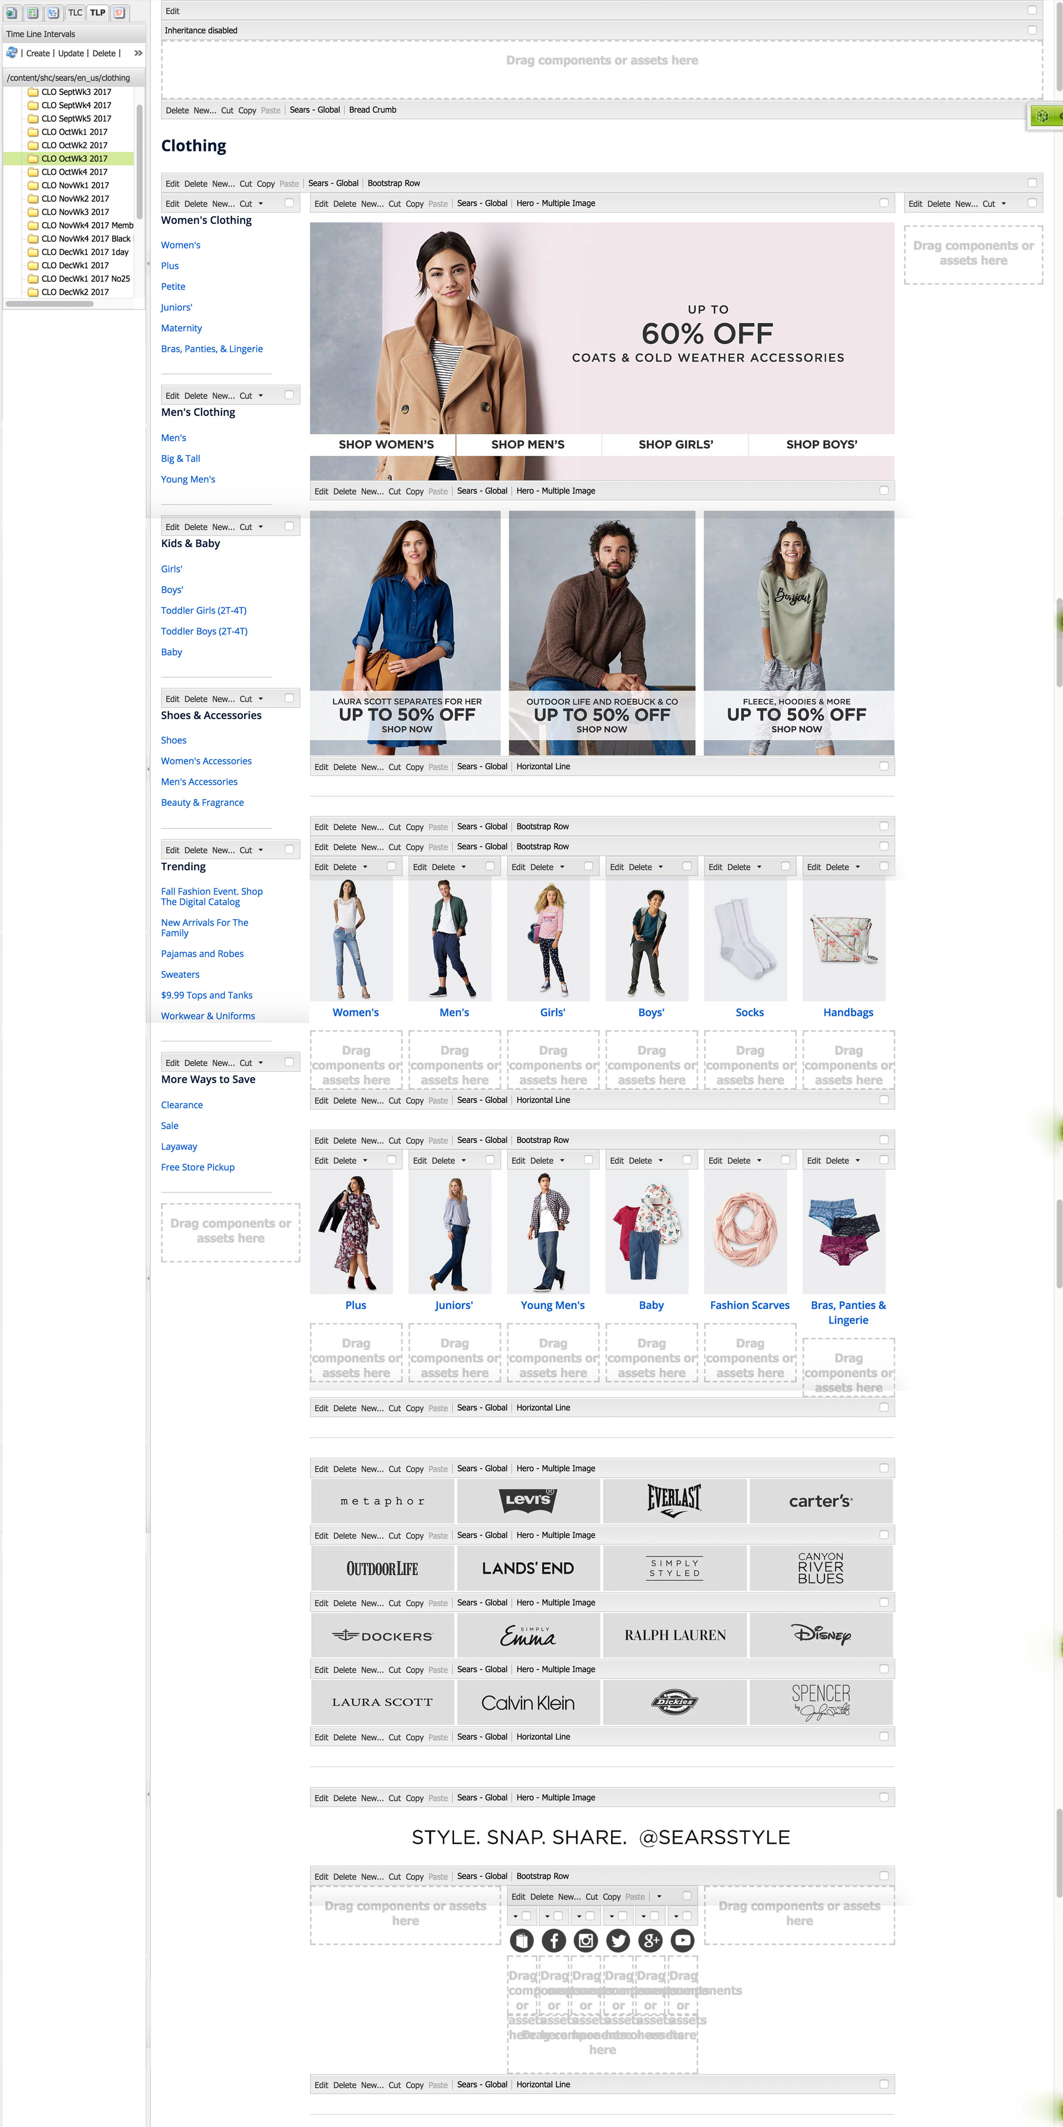
Task: Expand the double-arrow chevron in Time Line Intervals
Action: tap(138, 52)
